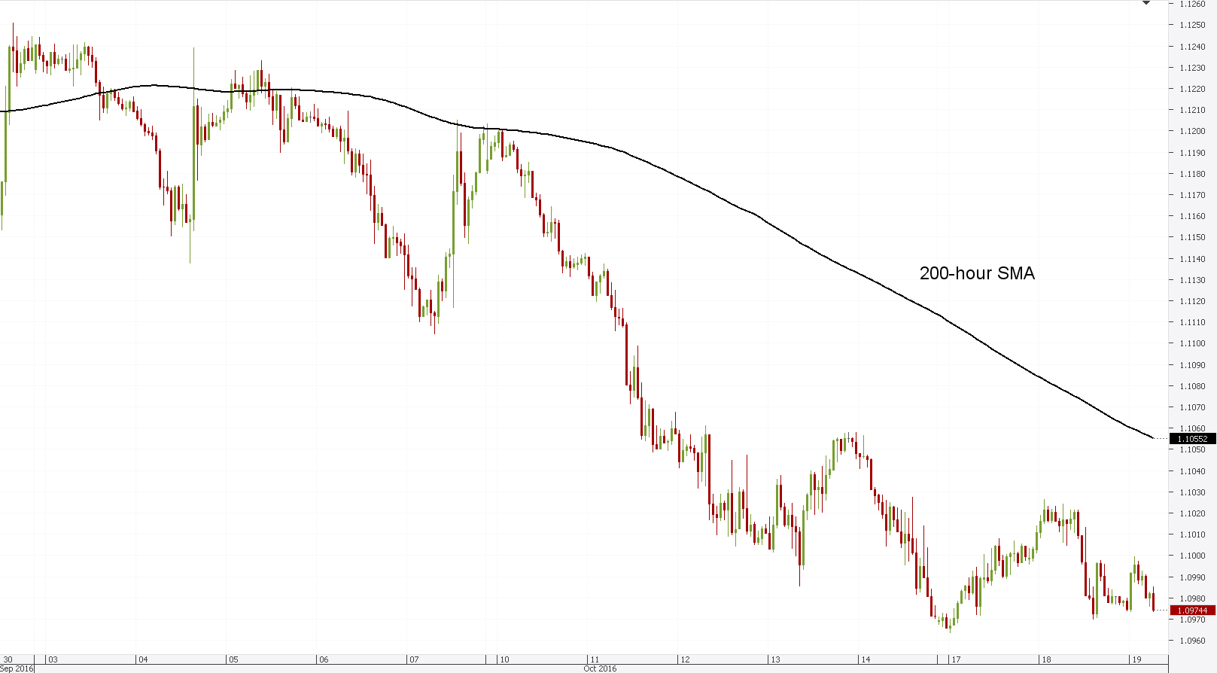Click date label 03 on time axis
1217x673 pixels.
point(53,659)
